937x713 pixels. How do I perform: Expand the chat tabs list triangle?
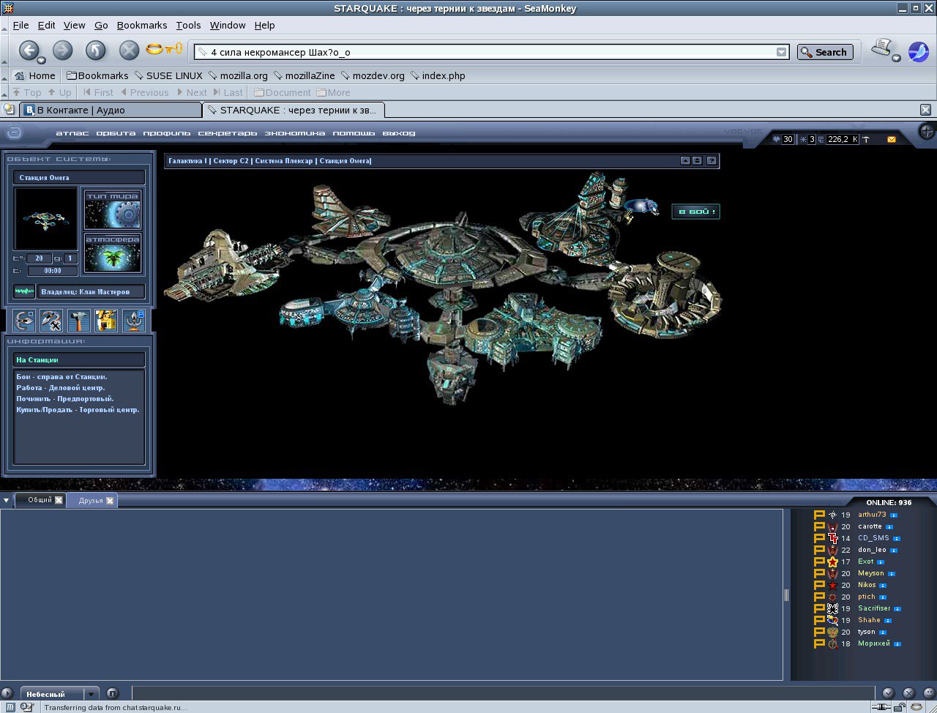[x=7, y=501]
